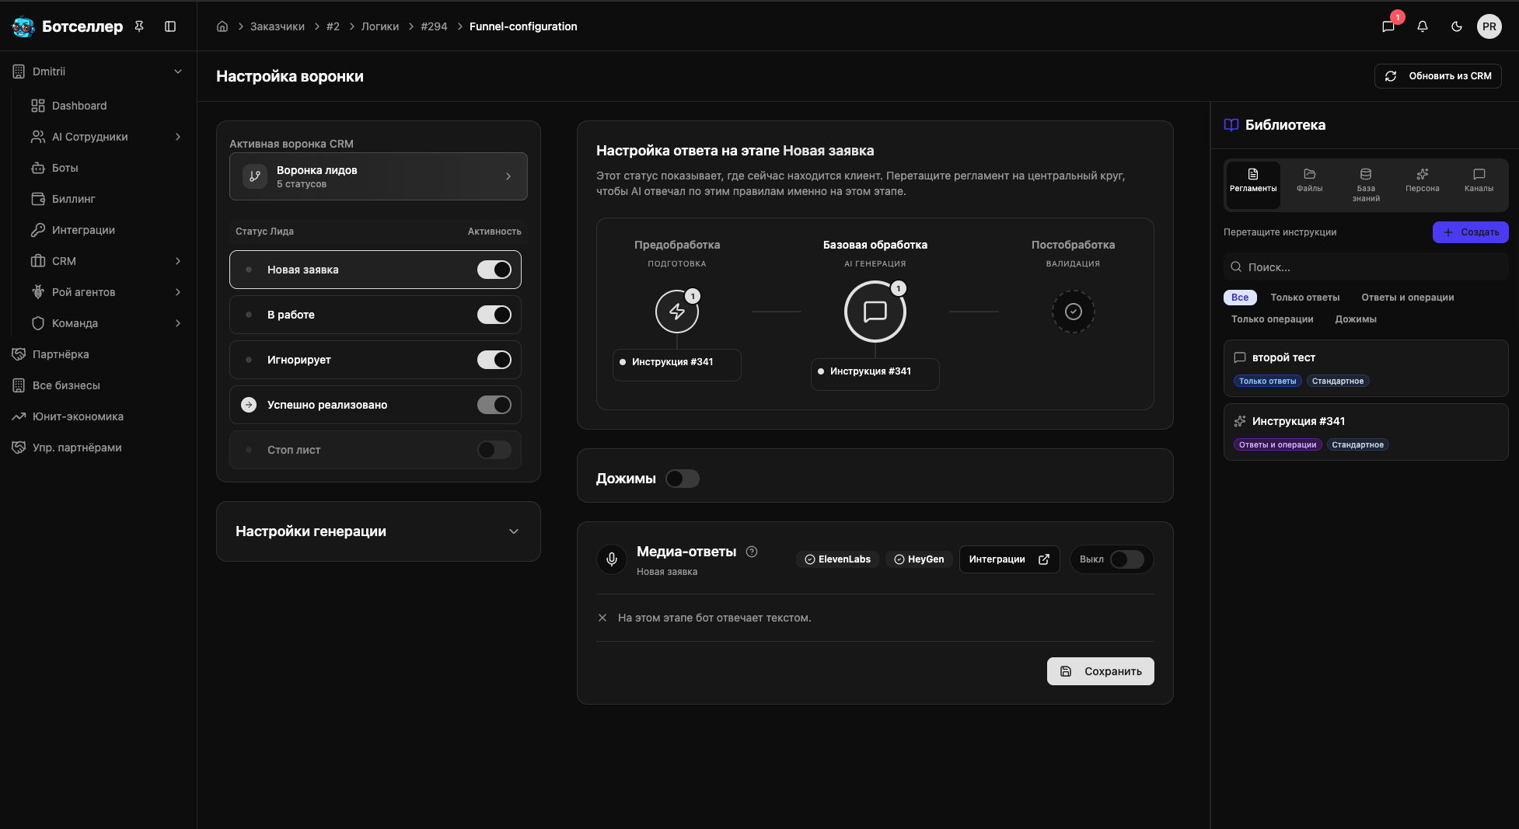1519x829 pixels.
Task: Click the pin sidebar icon
Action: coord(139,26)
